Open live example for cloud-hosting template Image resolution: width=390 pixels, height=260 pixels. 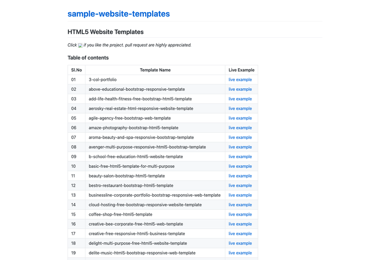pos(240,205)
